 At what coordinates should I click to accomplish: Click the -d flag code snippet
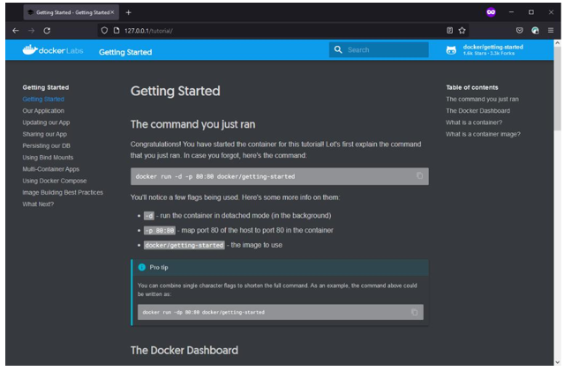coord(149,216)
